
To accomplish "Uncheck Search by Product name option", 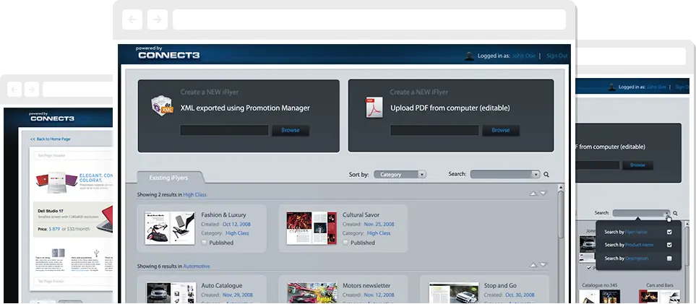I will tap(669, 245).
